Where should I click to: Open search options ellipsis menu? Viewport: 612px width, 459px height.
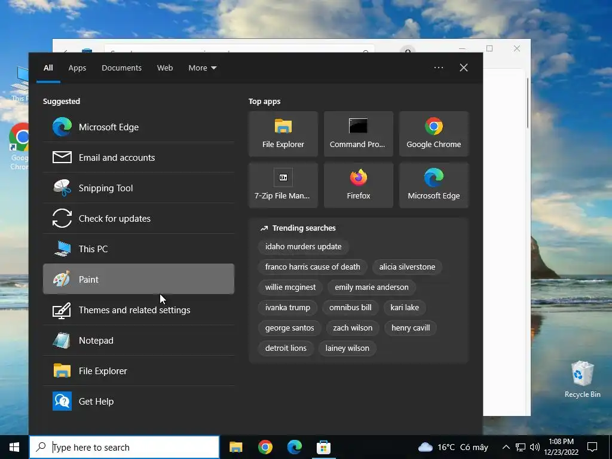[438, 68]
